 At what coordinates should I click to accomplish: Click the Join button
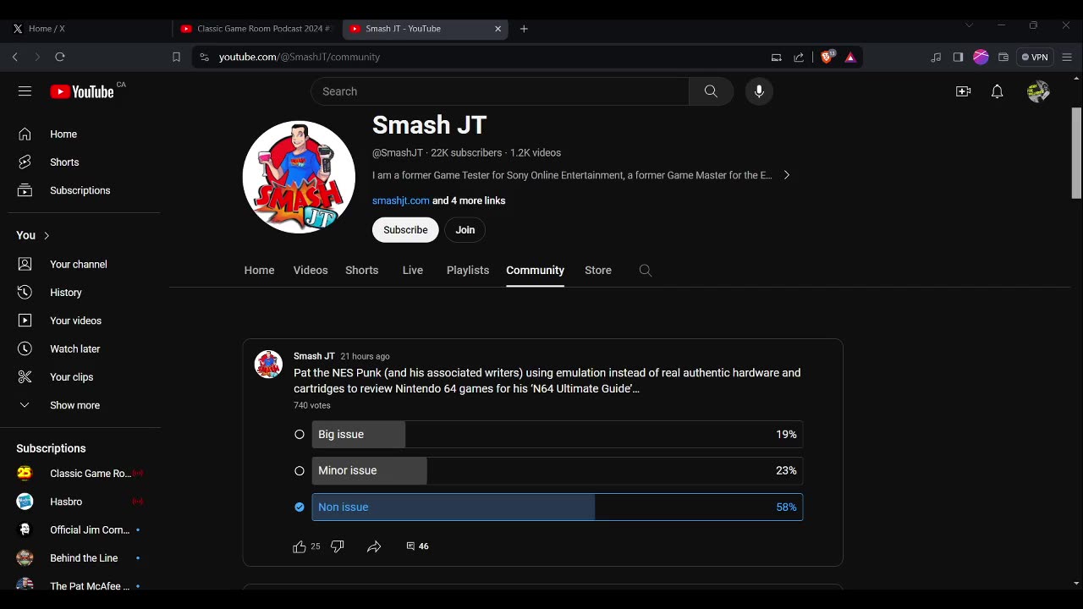(465, 230)
